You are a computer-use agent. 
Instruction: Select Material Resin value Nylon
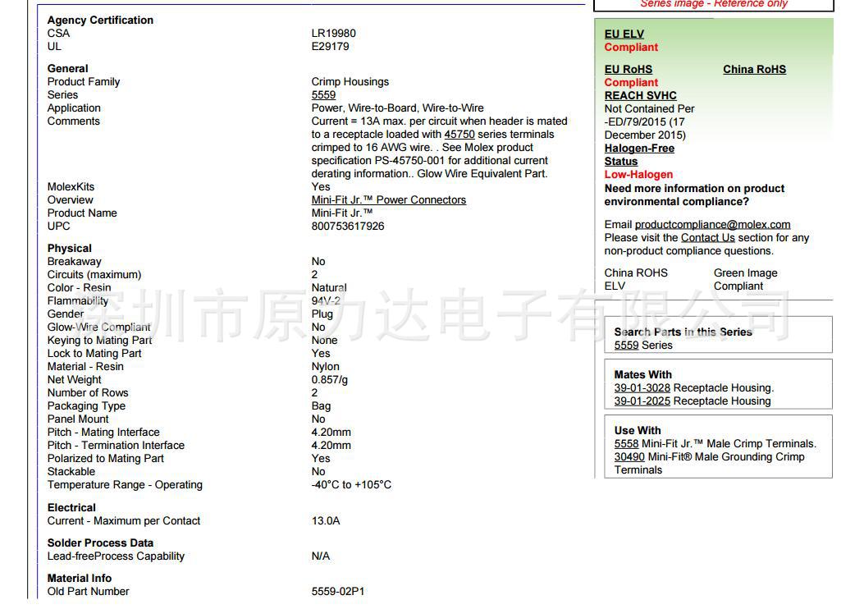click(325, 367)
